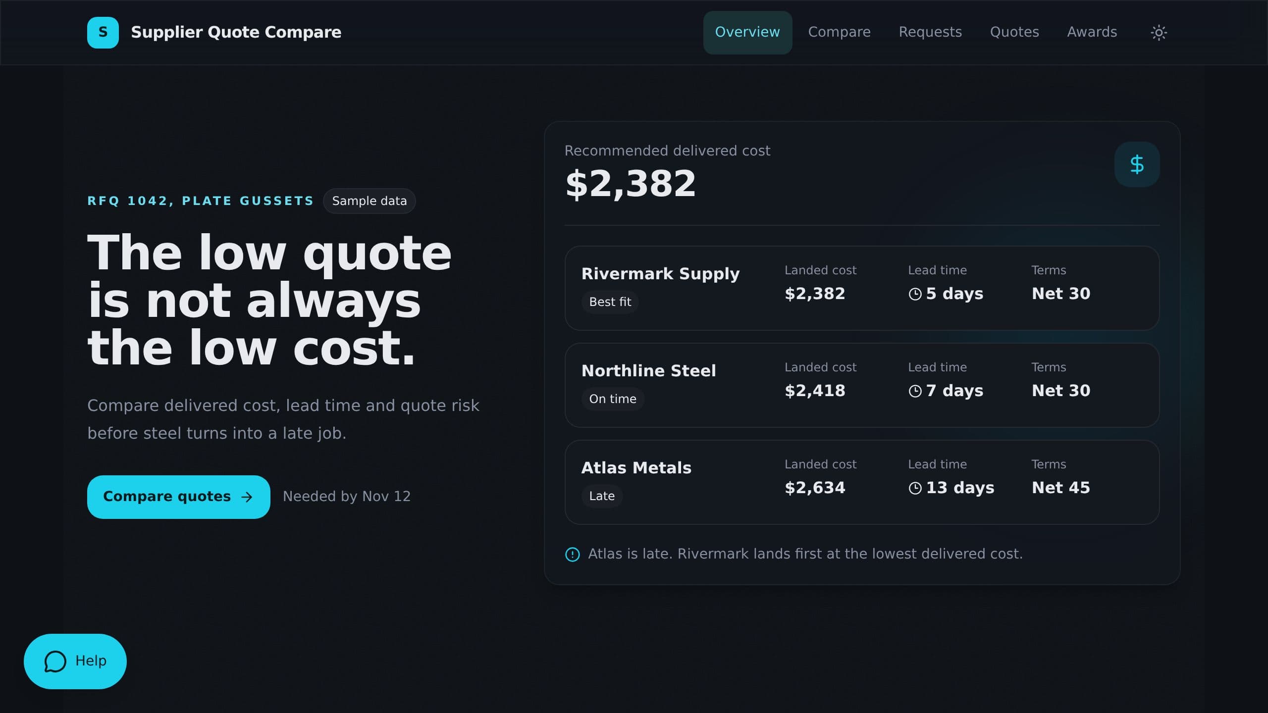Click the $2,418 landed cost value
Screen dimensions: 1268x713
815,391
